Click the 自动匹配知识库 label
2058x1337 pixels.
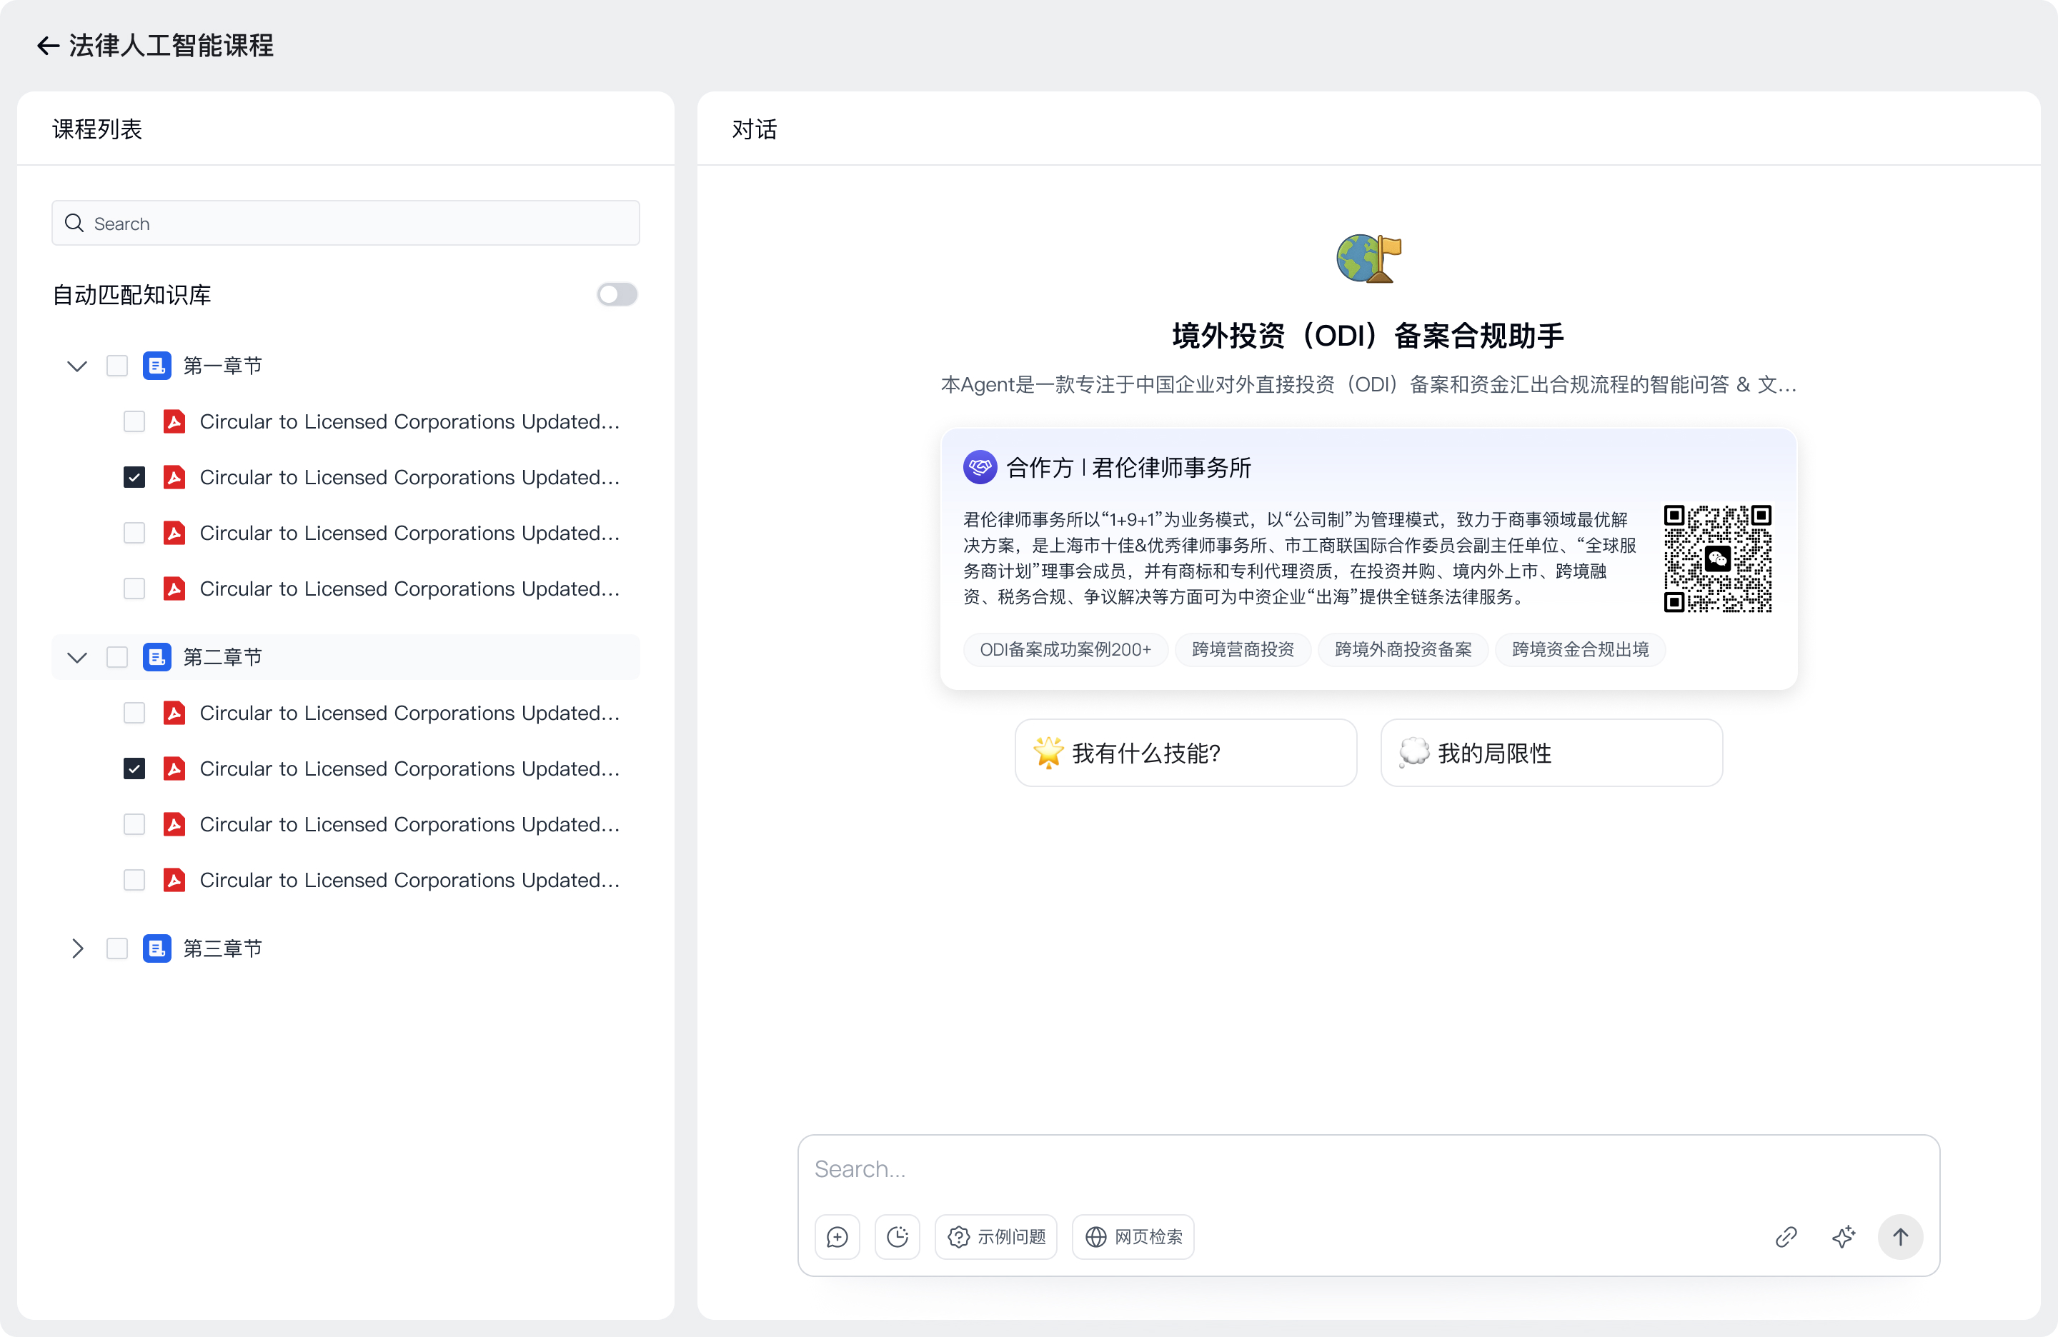131,295
